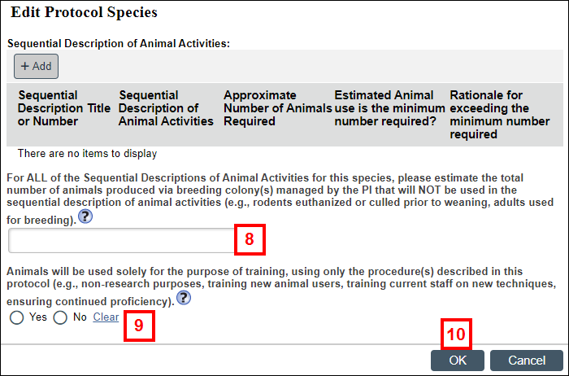Select the Yes radio button

17,317
